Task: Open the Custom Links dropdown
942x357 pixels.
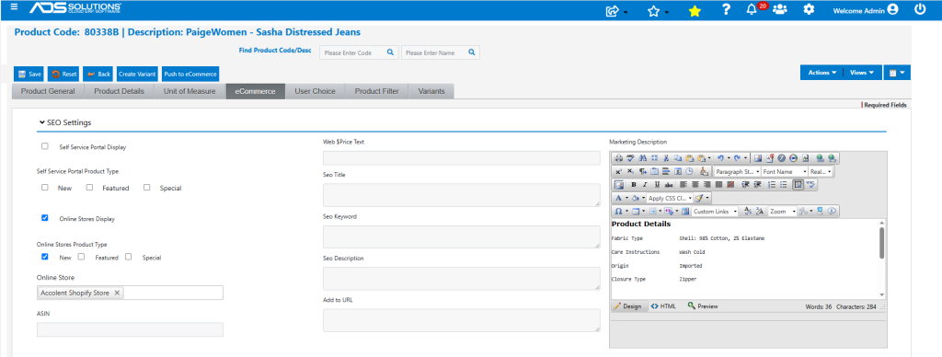Action: point(714,212)
